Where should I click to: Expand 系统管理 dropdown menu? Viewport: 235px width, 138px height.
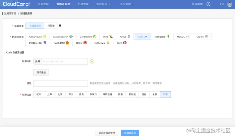[x=127, y=4]
